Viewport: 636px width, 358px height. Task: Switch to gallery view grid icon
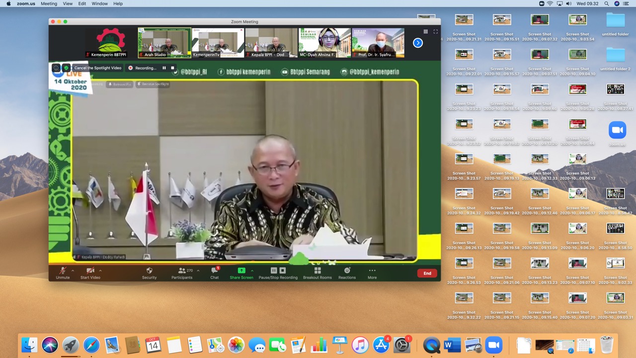tap(425, 31)
